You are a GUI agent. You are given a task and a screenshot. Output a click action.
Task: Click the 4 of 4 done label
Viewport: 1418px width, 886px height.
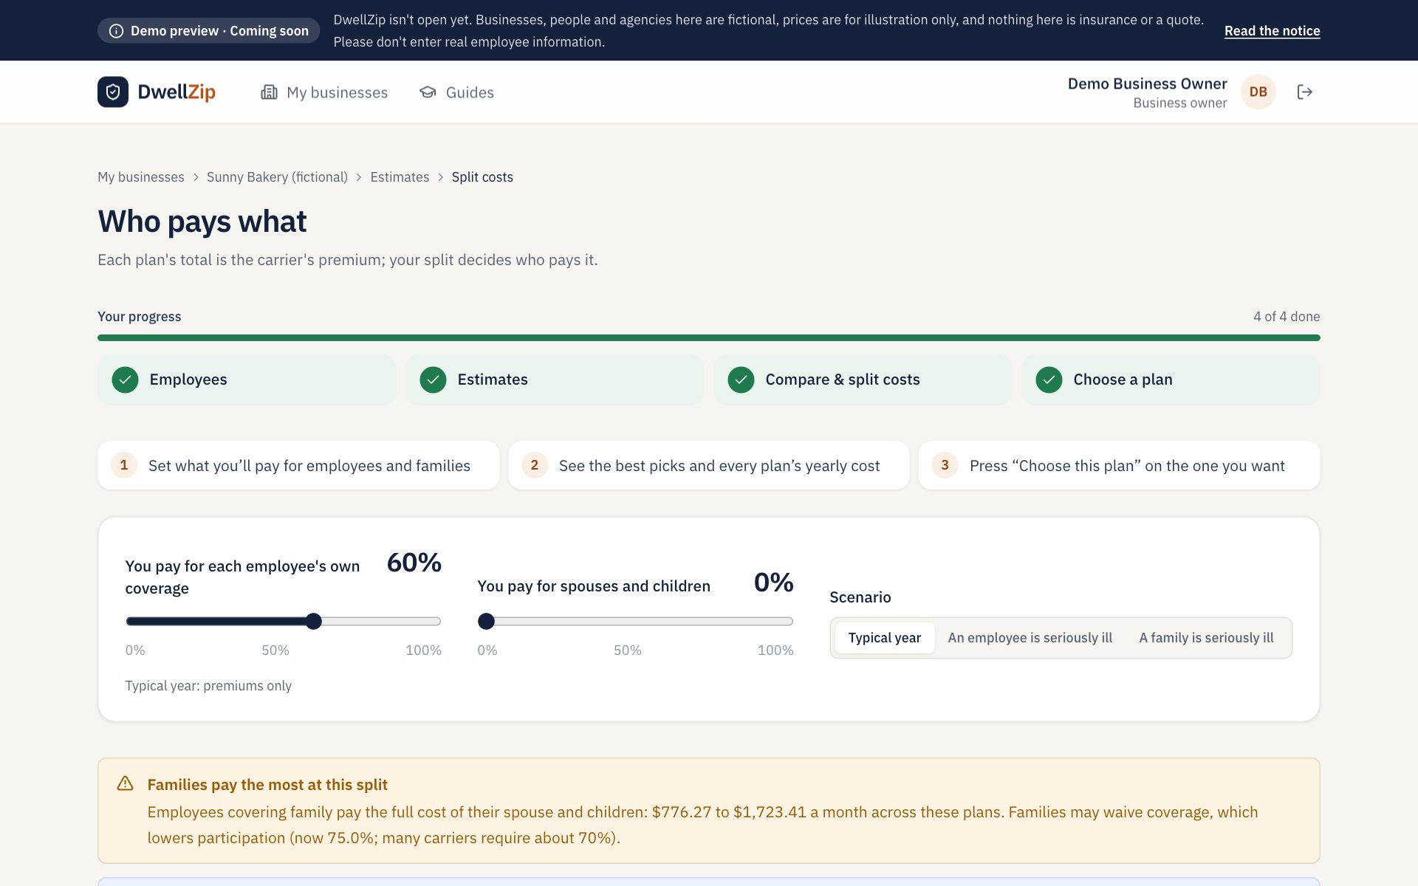click(1287, 317)
